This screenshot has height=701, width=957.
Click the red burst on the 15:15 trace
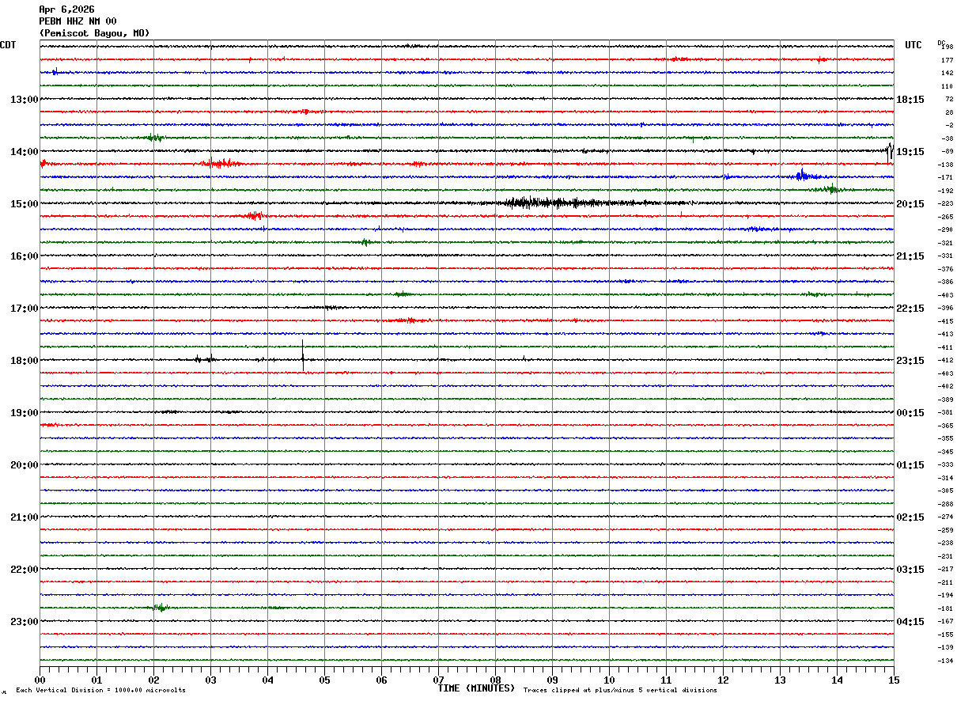click(x=253, y=215)
